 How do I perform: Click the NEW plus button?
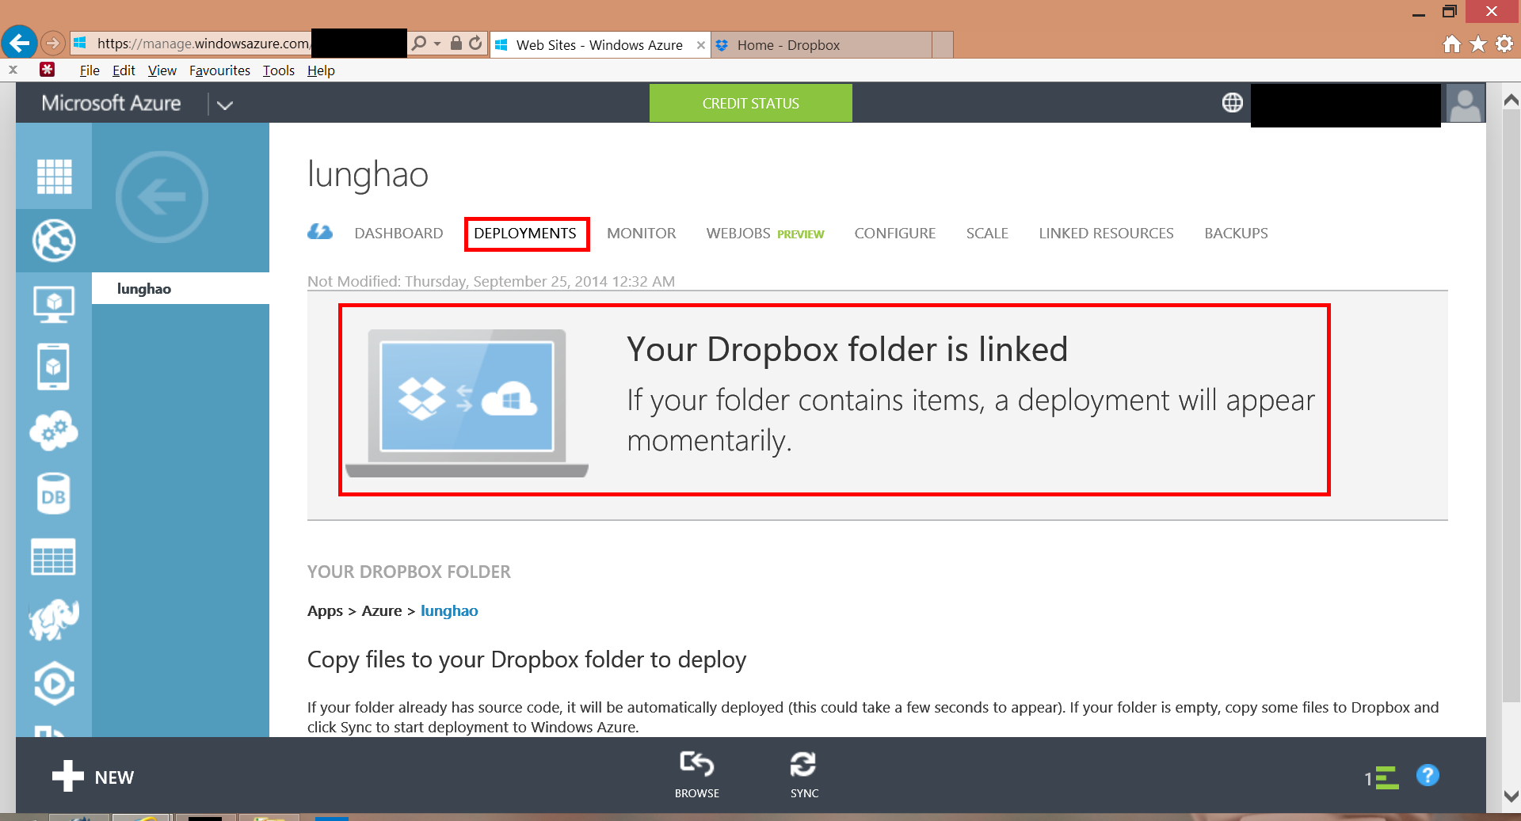pos(93,777)
